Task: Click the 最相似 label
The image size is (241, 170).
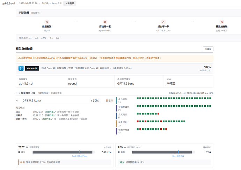Action: click(x=109, y=101)
